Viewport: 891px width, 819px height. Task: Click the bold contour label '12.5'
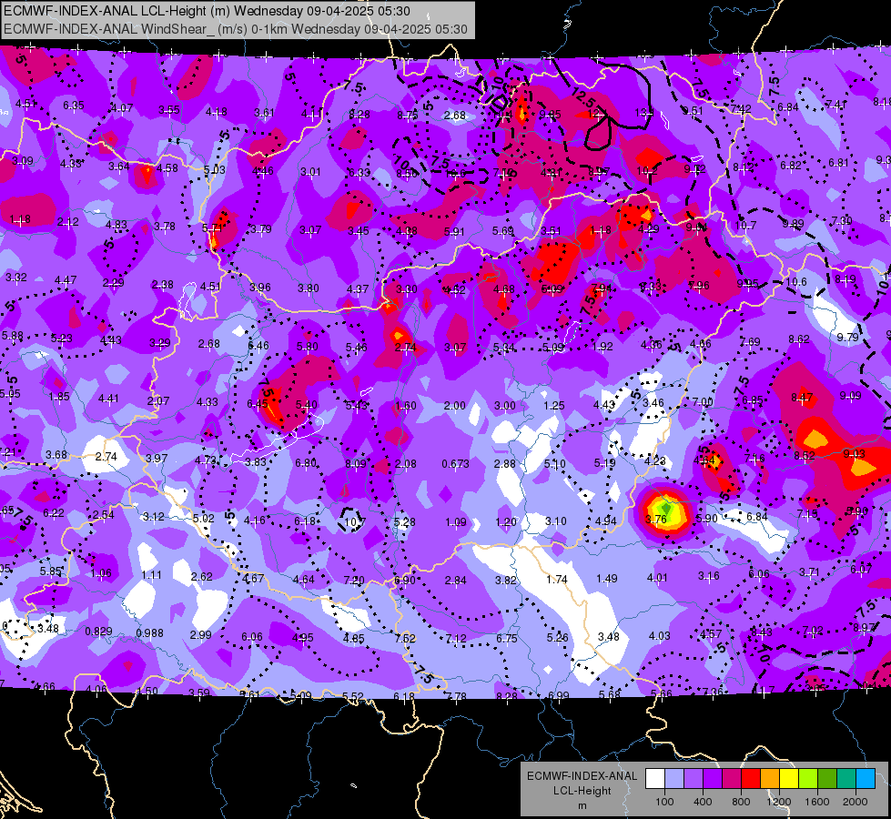[583, 99]
